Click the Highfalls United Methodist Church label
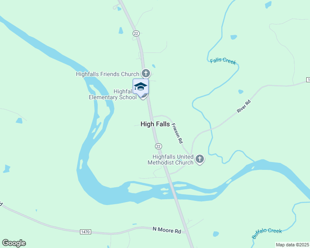The width and height of the screenshot is (310, 248). point(170,160)
